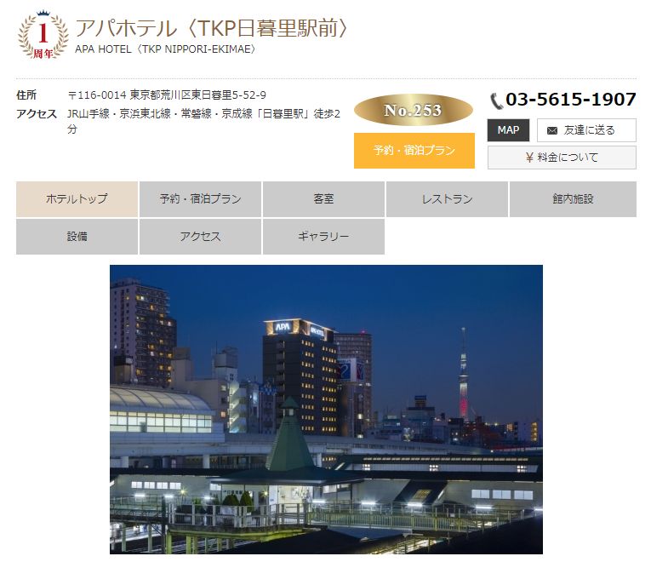Screen dimensions: 651x562
Task: Click the APA HOTEL〈TKP NIPPORI-EKIMAE〉 subtitle
Action: (165, 49)
